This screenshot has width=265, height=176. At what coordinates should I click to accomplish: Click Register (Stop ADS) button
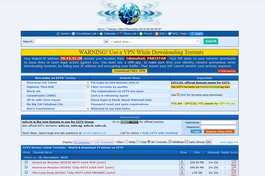coord(219,132)
